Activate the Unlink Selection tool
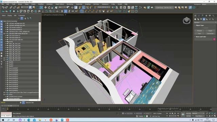 click(x=14, y=7)
